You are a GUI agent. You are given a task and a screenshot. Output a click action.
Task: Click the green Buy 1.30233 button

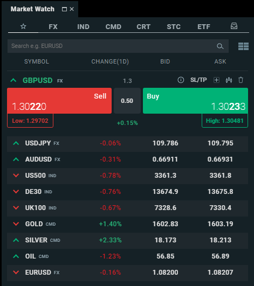(x=195, y=101)
